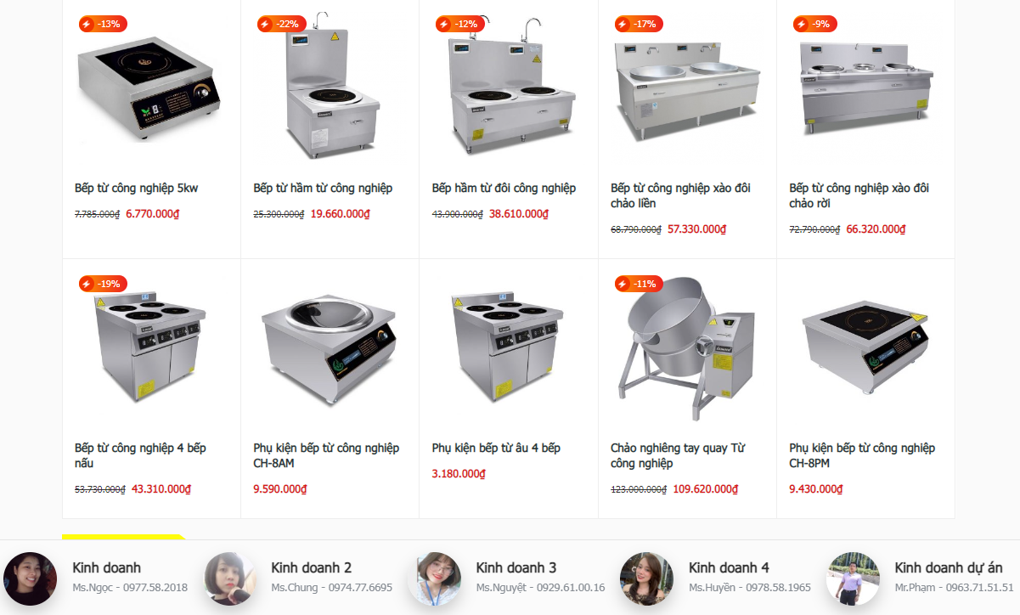Open Bếp từ hầm từ công nghiệp link
The height and width of the screenshot is (615, 1020).
[x=323, y=188]
